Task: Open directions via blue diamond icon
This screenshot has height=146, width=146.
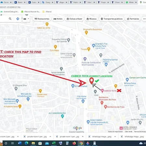Action: pos(18,19)
